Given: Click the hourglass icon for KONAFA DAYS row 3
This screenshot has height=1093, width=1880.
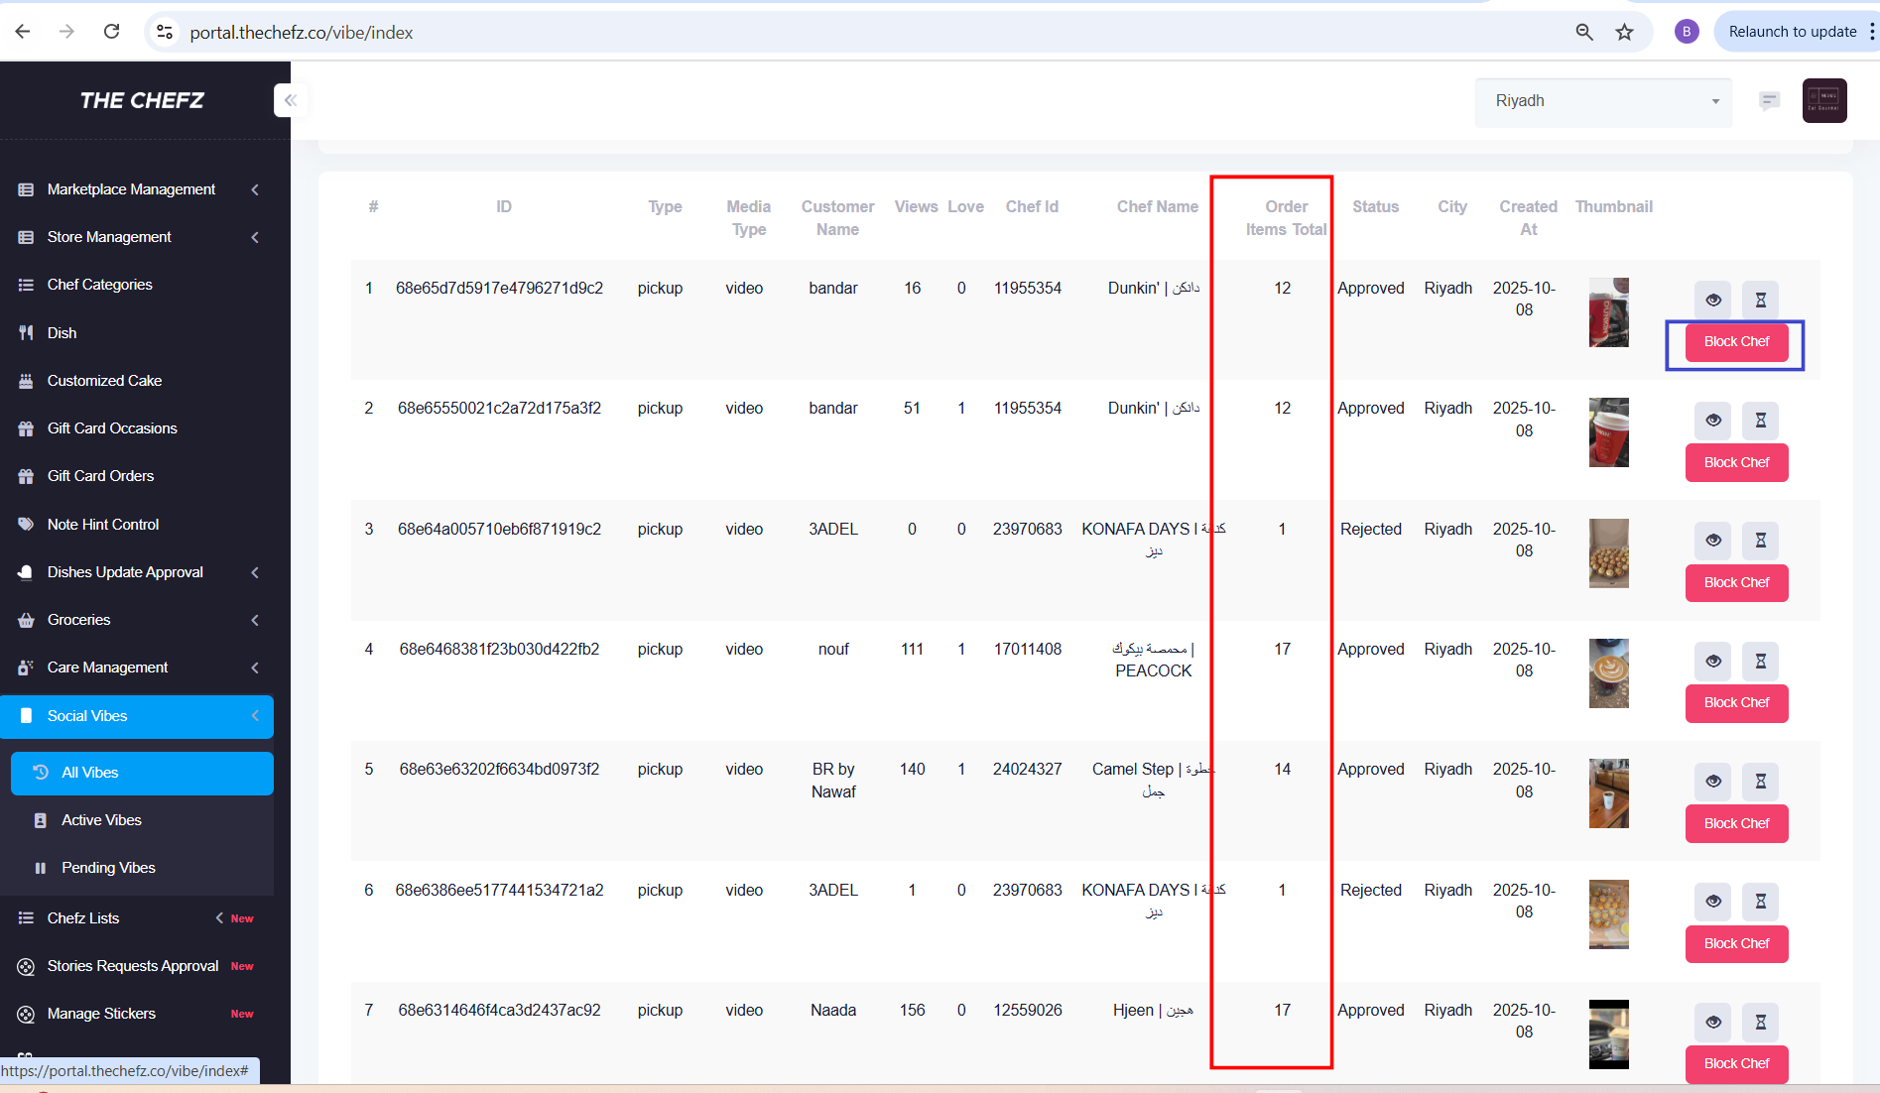Looking at the screenshot, I should click(1760, 541).
